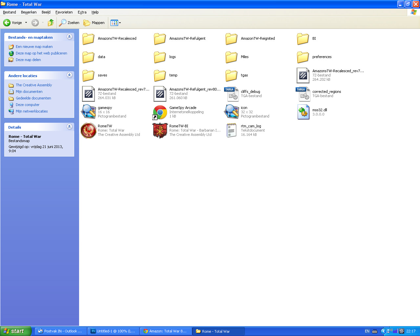
Task: Select the RomeTW application icon
Action: pos(89,131)
